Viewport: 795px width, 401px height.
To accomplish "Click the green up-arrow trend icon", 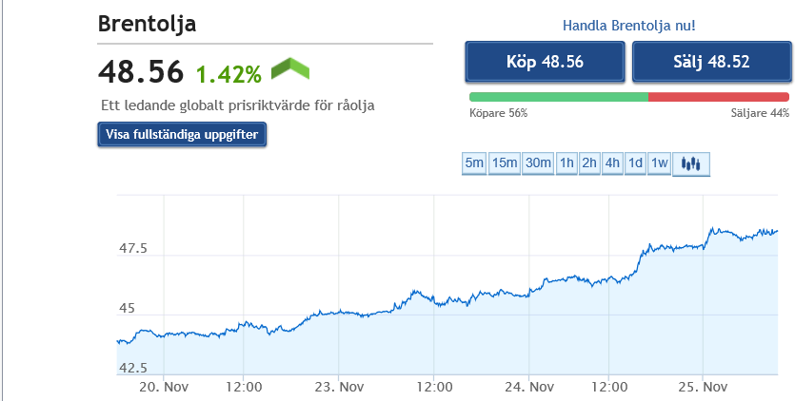I will [x=290, y=69].
